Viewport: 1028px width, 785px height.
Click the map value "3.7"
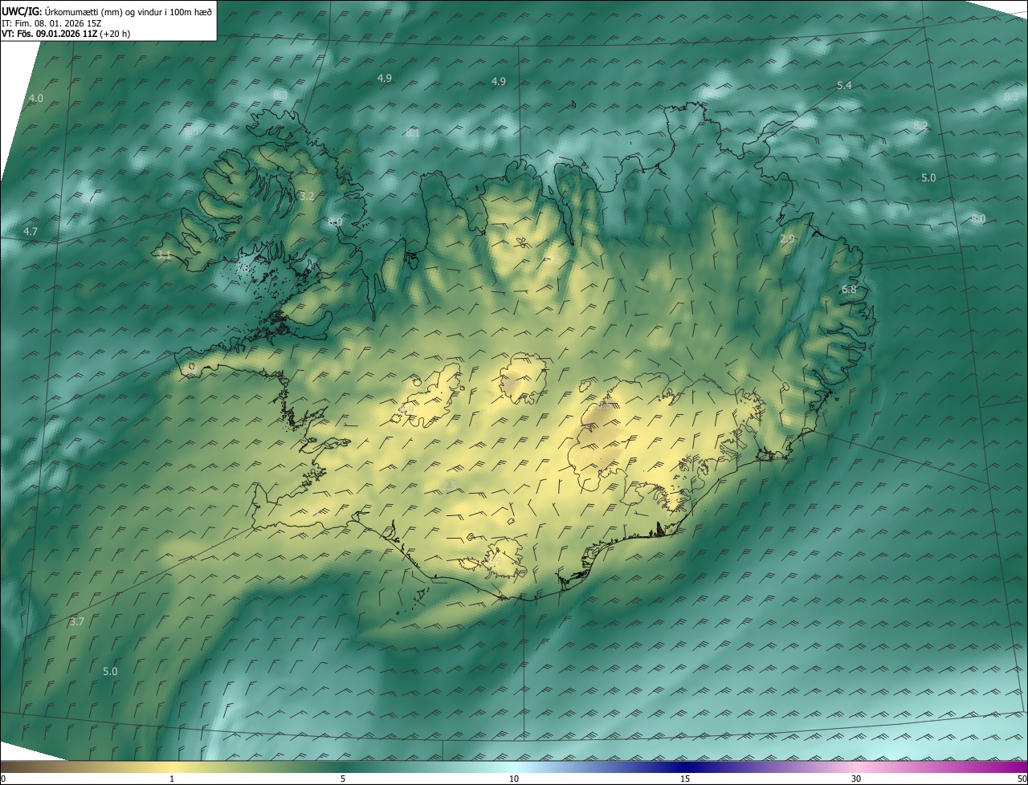77,622
